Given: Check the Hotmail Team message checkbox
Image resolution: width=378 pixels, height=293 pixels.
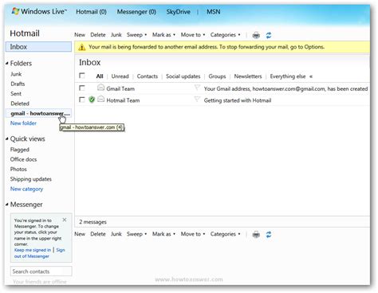Looking at the screenshot, I should [x=82, y=100].
